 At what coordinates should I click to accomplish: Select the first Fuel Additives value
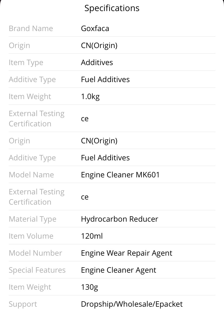pos(105,79)
